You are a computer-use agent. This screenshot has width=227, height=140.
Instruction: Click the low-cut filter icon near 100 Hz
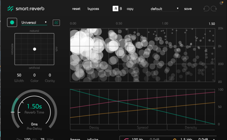click(x=126, y=139)
